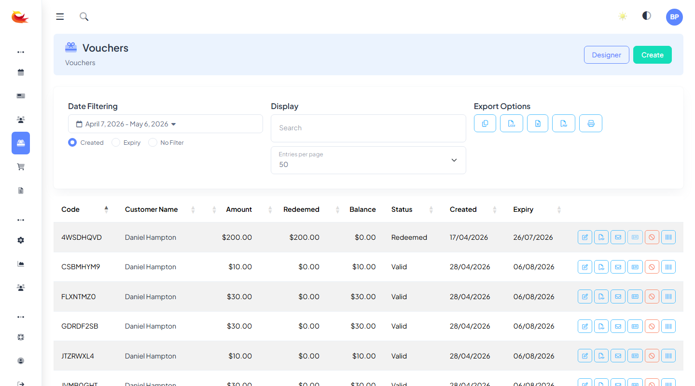
Task: Open the date range picker dropdown
Action: coord(166,124)
